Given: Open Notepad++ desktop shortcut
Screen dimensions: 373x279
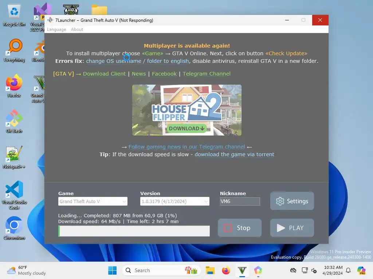Looking at the screenshot, I should pyautogui.click(x=14, y=157).
